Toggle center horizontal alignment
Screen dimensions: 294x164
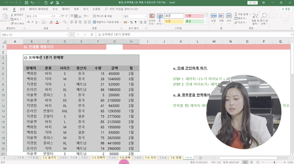pyautogui.click(x=76, y=22)
